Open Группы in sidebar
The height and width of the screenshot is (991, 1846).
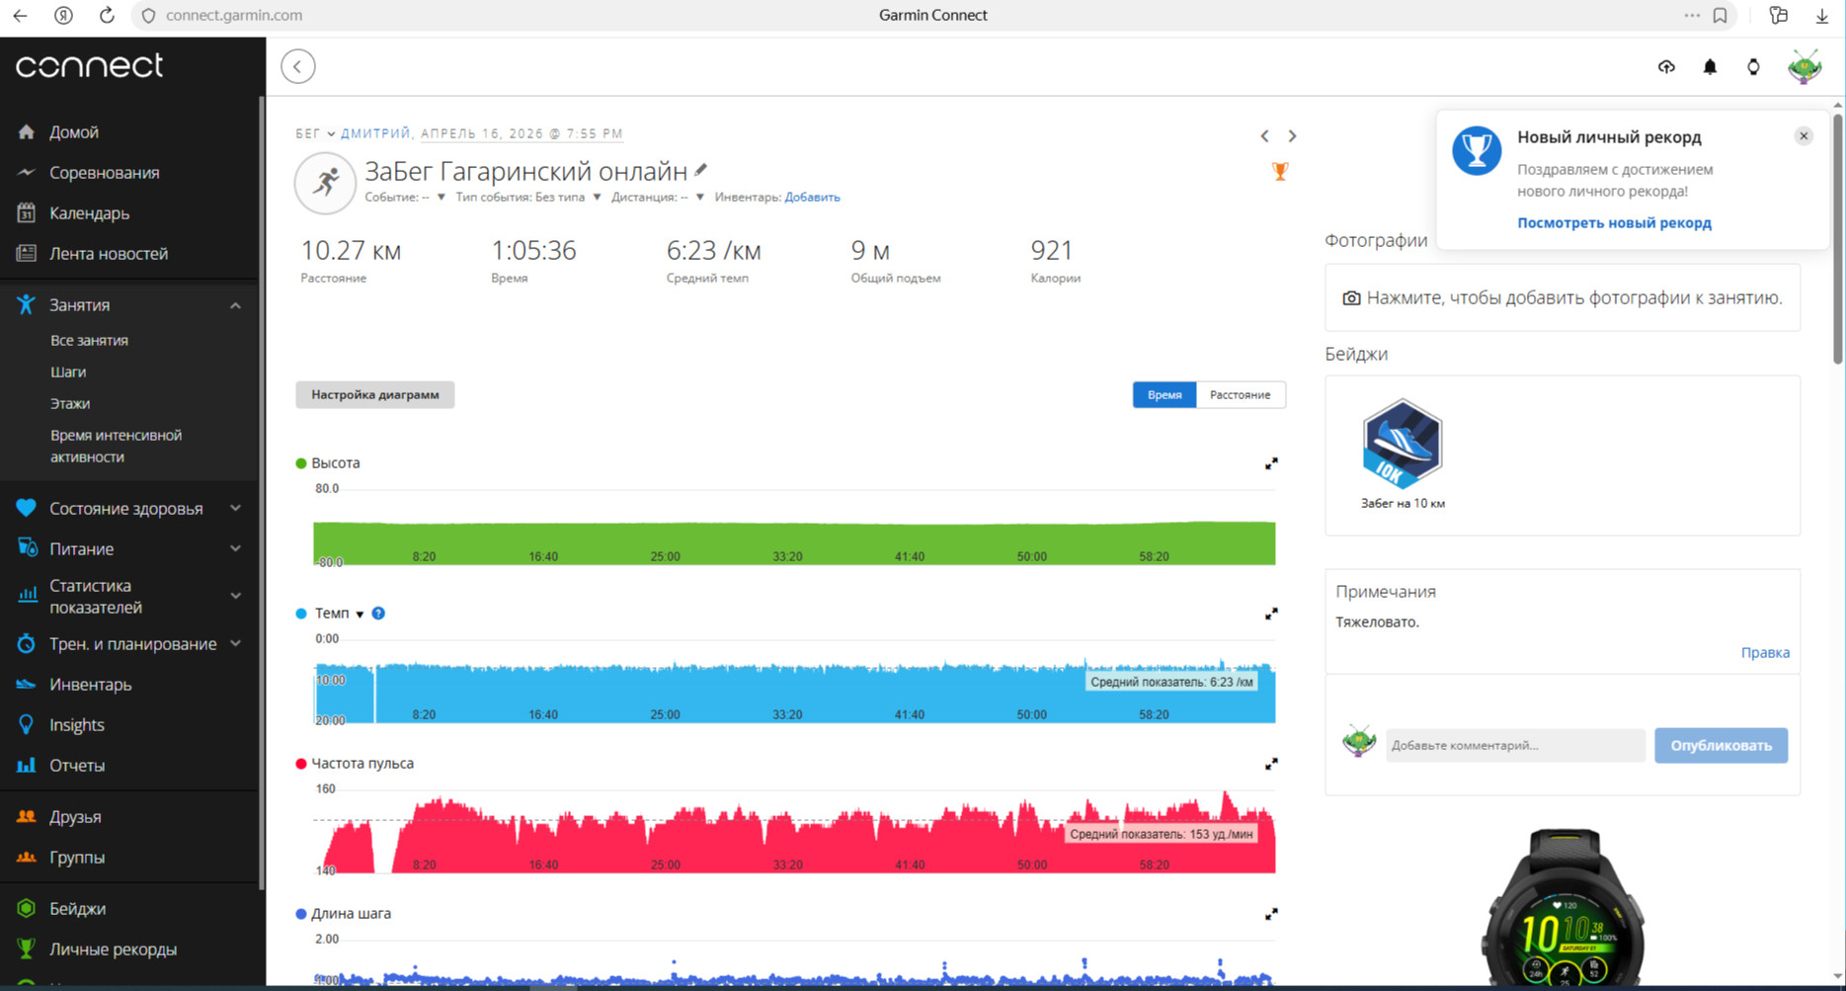pos(77,857)
